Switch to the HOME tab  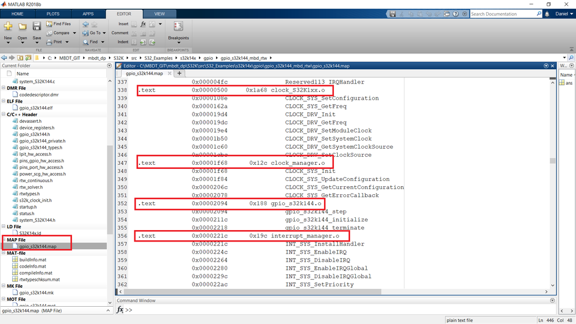(17, 14)
